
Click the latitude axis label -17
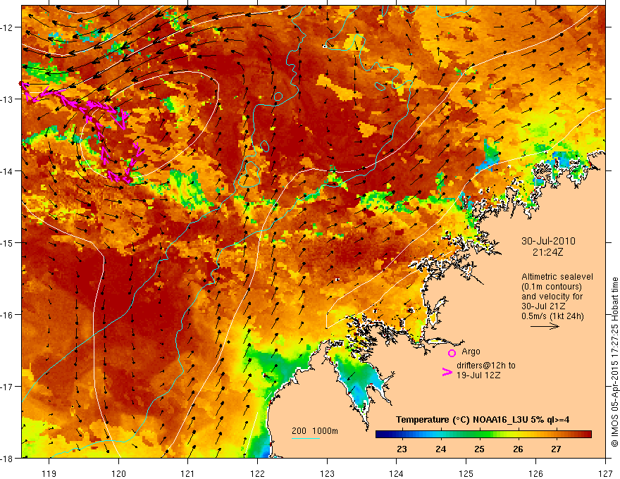point(7,386)
